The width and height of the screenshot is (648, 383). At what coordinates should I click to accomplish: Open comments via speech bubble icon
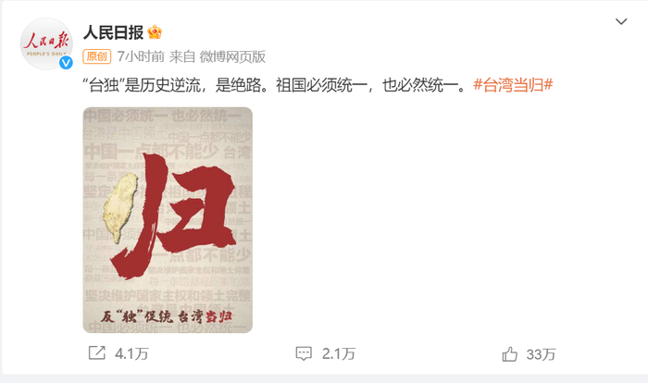[304, 353]
